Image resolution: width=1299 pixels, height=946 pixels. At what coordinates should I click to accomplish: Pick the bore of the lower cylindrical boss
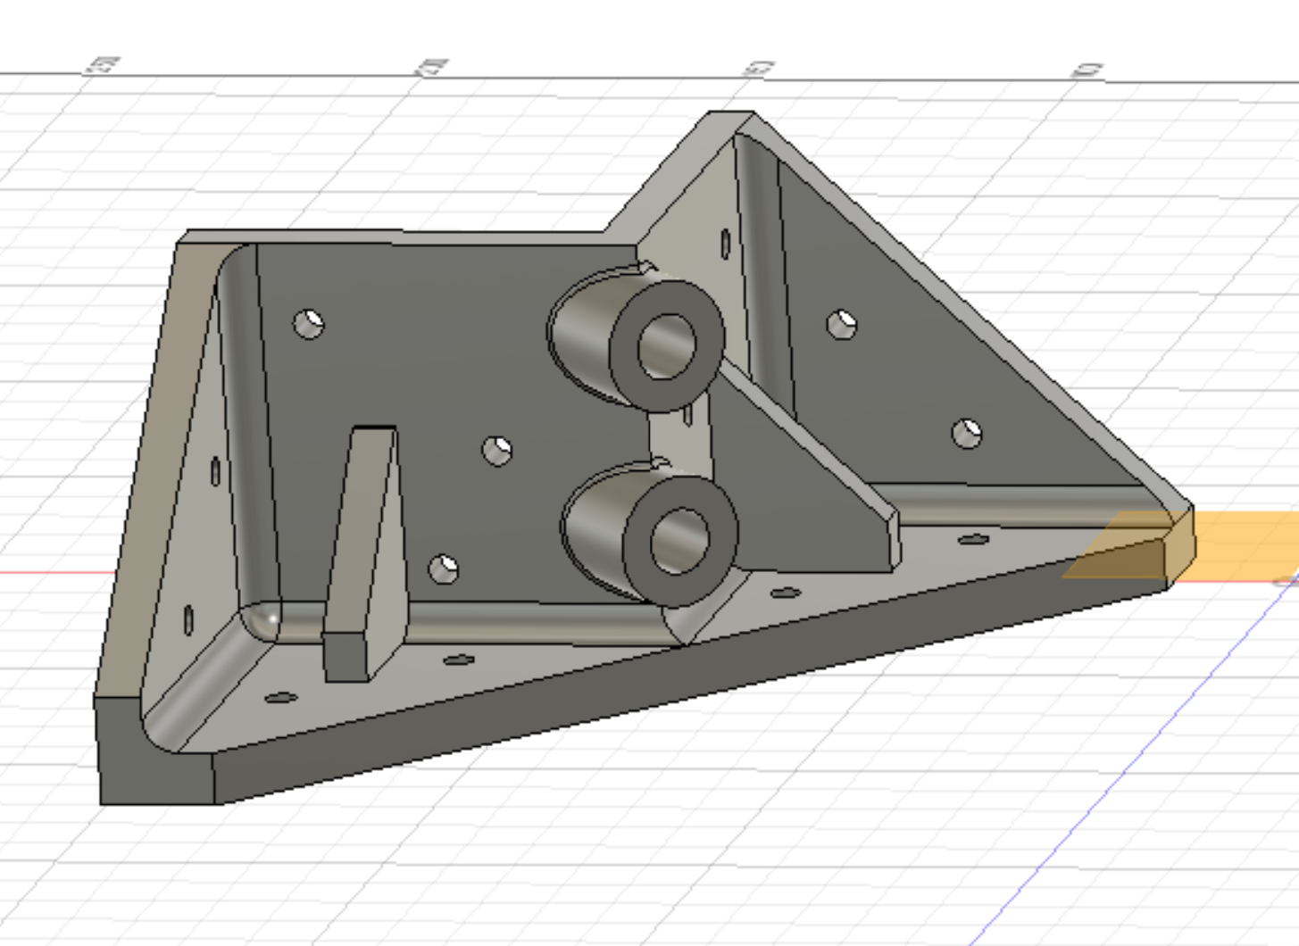click(680, 541)
